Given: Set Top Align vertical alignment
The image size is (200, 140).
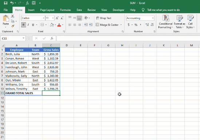Looking at the screenshot, I should point(70,17).
